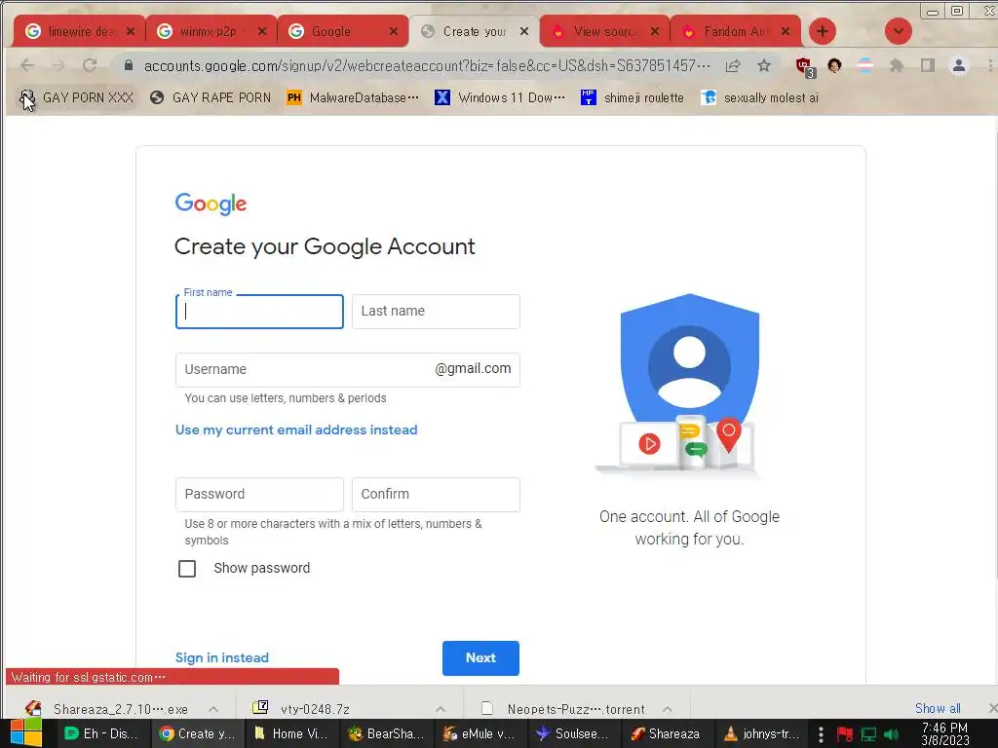Click the red flag tray icon

[x=845, y=734]
